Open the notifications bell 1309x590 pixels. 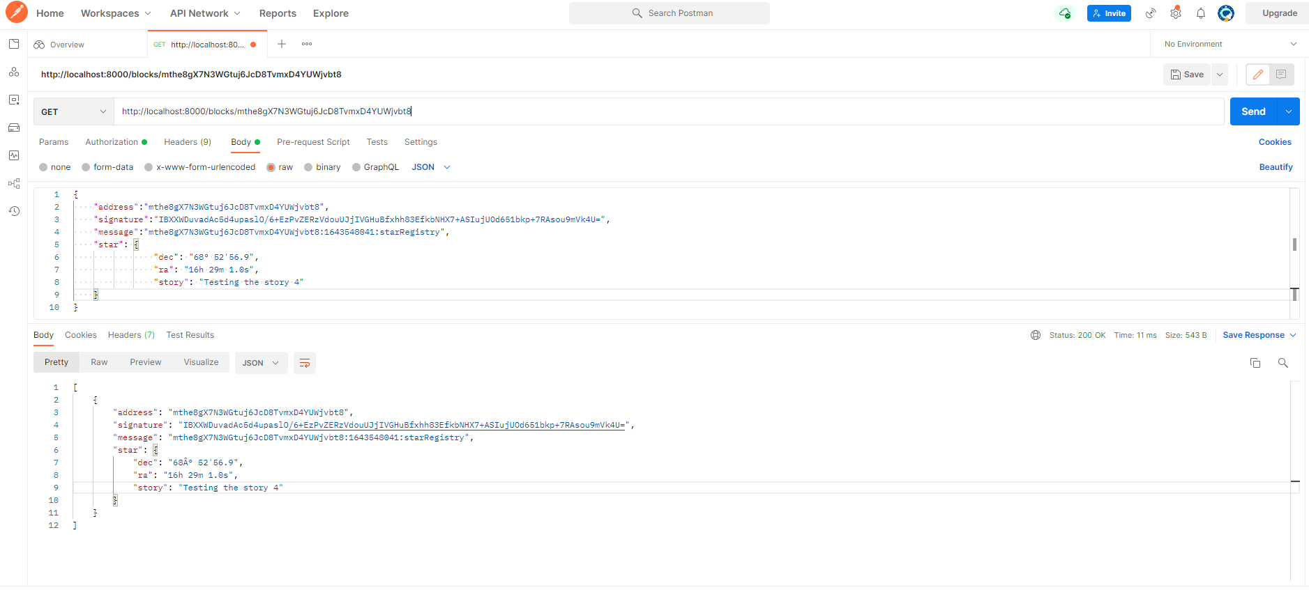click(1201, 13)
